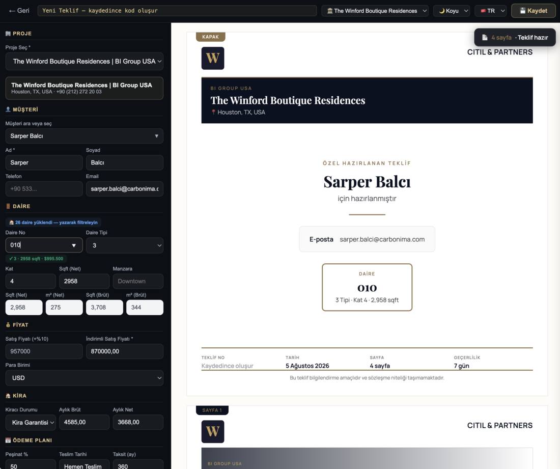Click the floppy disk icon in Kaydet
This screenshot has height=469, width=560.
click(522, 11)
